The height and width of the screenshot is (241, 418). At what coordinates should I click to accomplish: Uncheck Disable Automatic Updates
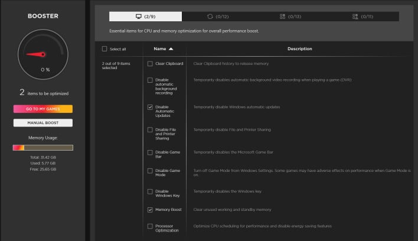pyautogui.click(x=150, y=108)
